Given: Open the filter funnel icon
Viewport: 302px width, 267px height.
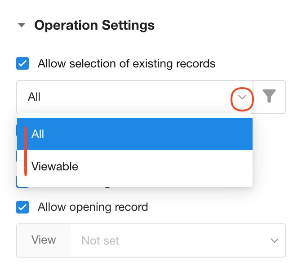Looking at the screenshot, I should tap(269, 97).
